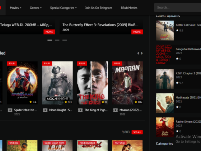Click the Categories heading in sidebar
Screen dimensions: 201x151
pos(164,143)
